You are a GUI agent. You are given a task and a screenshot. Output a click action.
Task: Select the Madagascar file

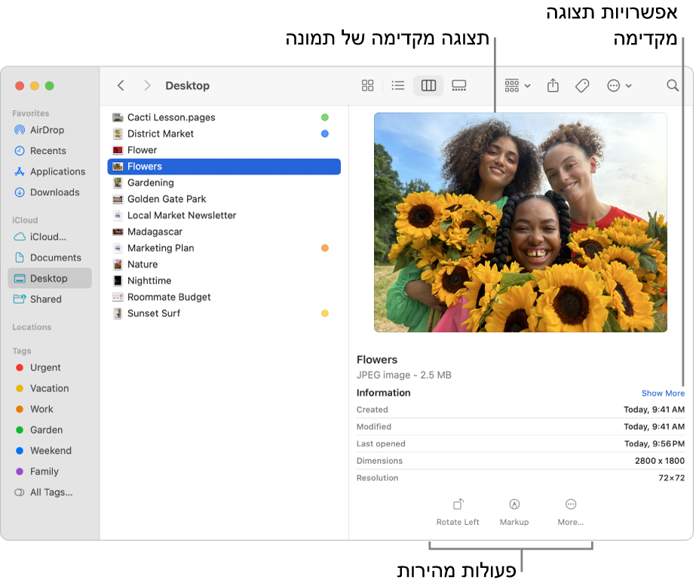point(224,232)
